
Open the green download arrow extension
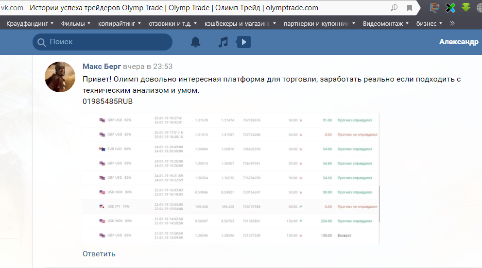pyautogui.click(x=466, y=7)
